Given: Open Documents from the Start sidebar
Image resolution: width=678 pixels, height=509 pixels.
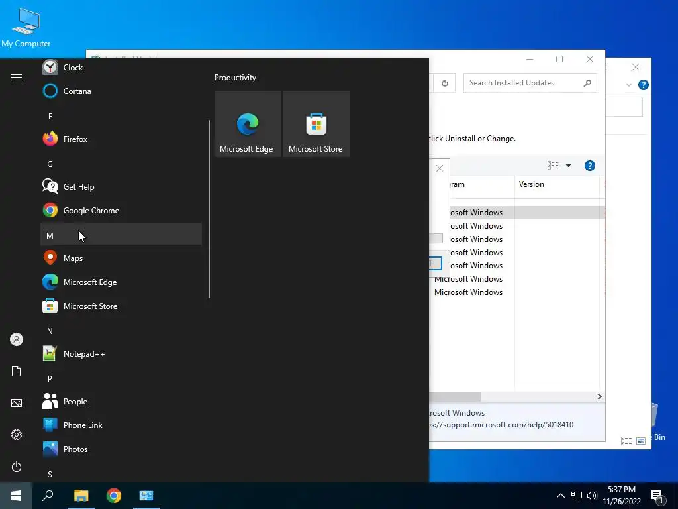Looking at the screenshot, I should coord(17,371).
